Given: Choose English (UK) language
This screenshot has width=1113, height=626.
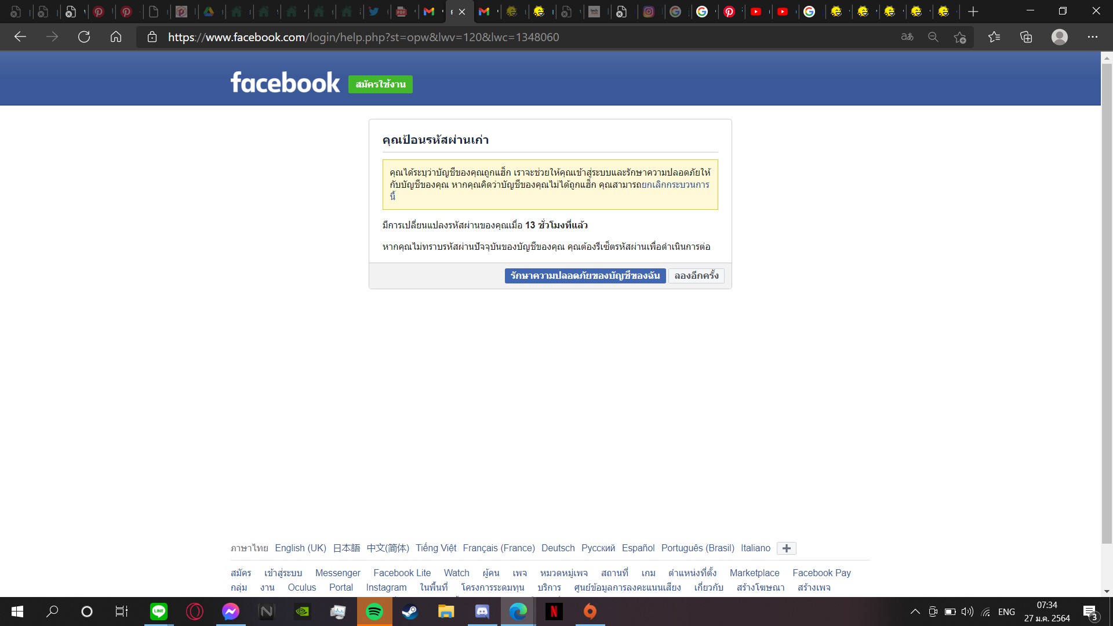Looking at the screenshot, I should click(300, 548).
